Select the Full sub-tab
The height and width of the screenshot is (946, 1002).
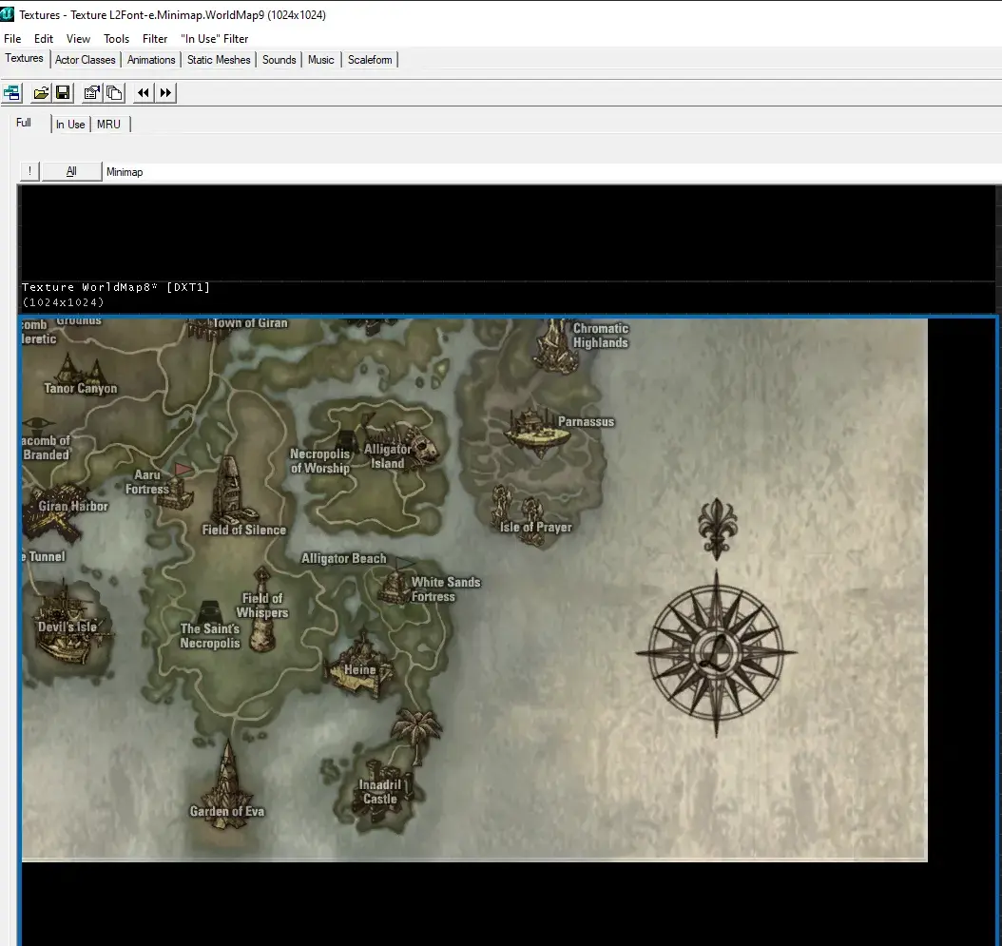click(x=24, y=123)
